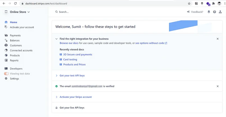Click the Browse our docs link

click(x=69, y=43)
